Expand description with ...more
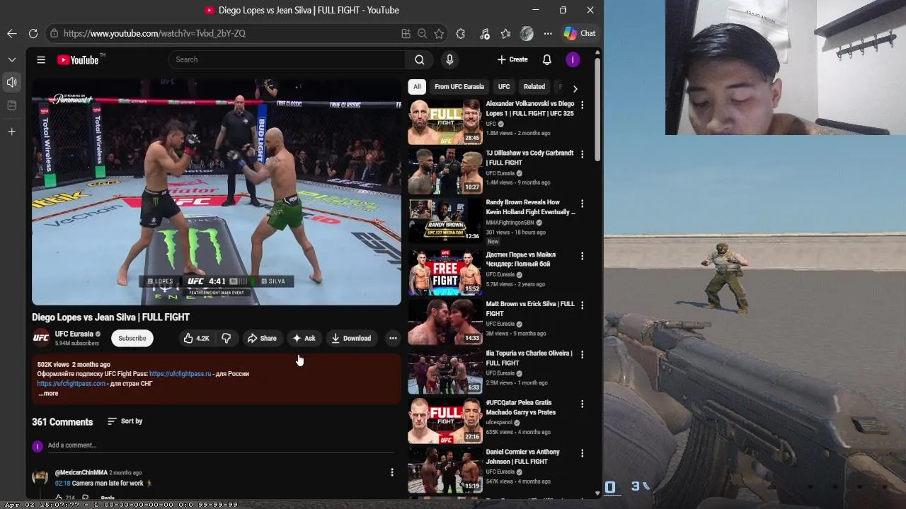 [x=48, y=393]
